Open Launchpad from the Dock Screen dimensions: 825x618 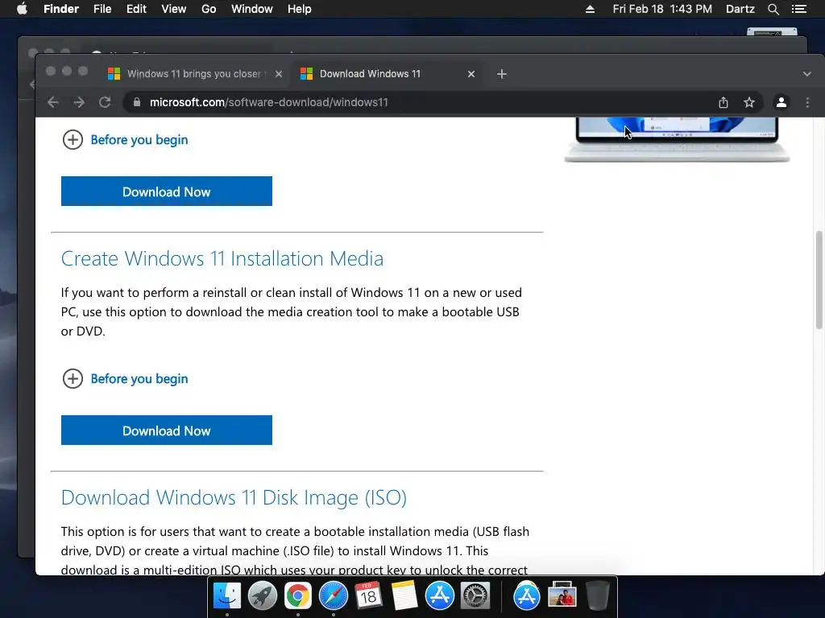click(262, 595)
